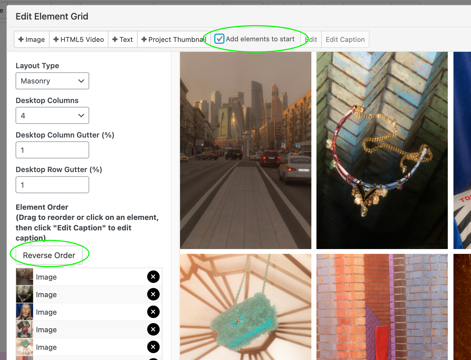
Task: Focus the Desktop Column Gutter input
Action: pyautogui.click(x=52, y=150)
